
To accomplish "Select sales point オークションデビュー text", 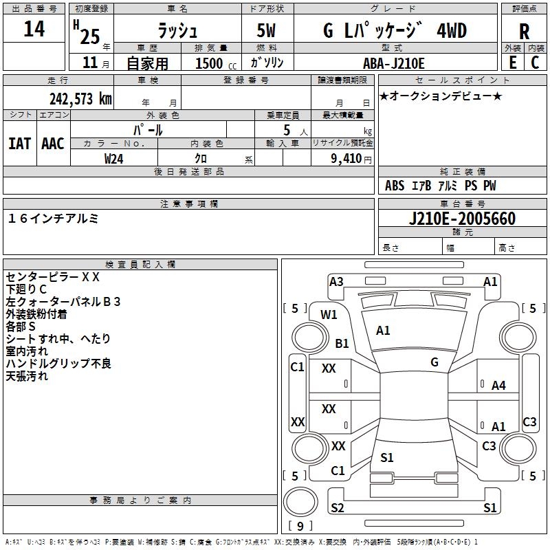I will [x=441, y=96].
